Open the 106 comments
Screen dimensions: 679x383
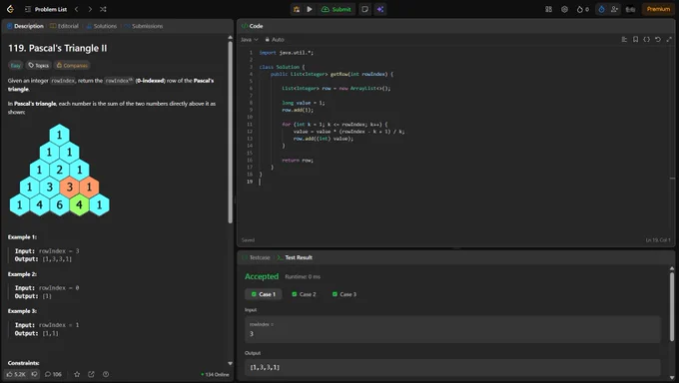pyautogui.click(x=53, y=374)
